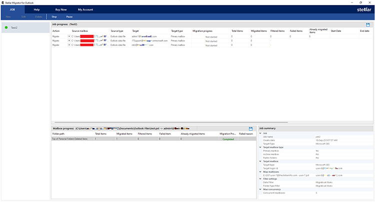Open the Help menu
The width and height of the screenshot is (375, 202).
36,9
